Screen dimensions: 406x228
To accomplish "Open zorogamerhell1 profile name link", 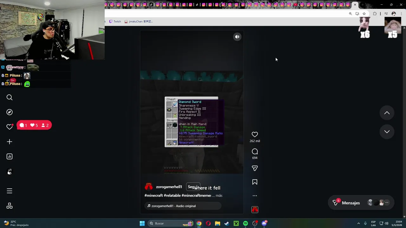I will (169, 187).
